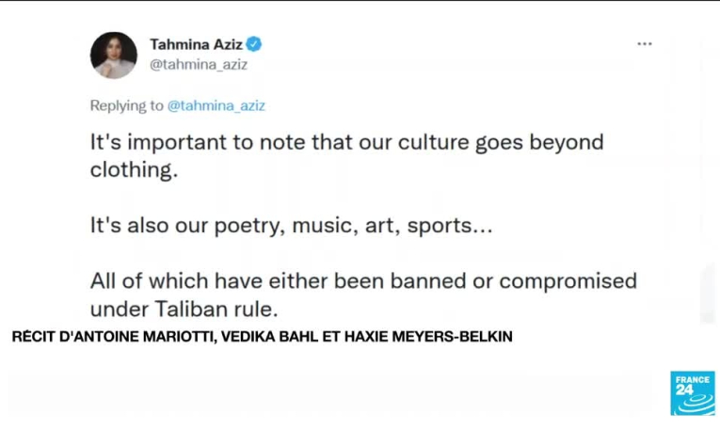
Task: Click the sentence about culture going beyond clothing
Action: pos(346,144)
